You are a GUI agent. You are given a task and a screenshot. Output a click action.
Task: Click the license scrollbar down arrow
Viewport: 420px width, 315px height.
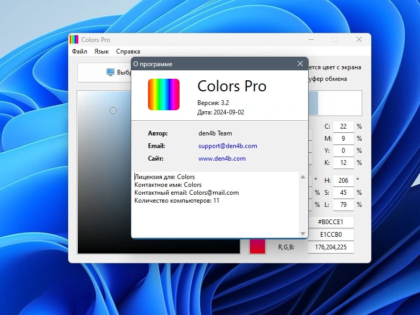(303, 234)
